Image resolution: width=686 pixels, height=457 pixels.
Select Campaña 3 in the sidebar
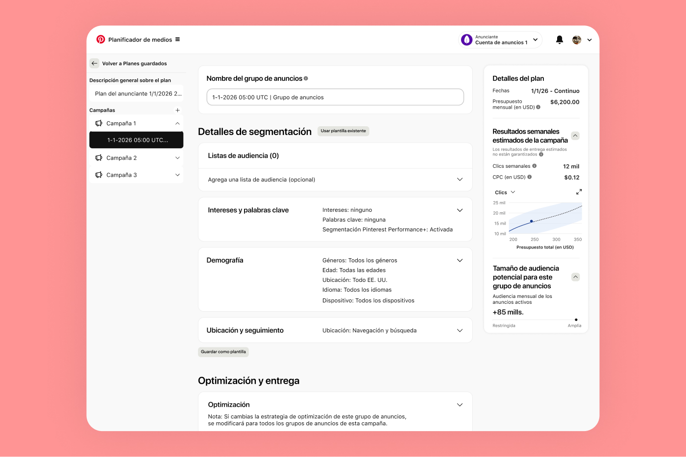[x=121, y=175]
